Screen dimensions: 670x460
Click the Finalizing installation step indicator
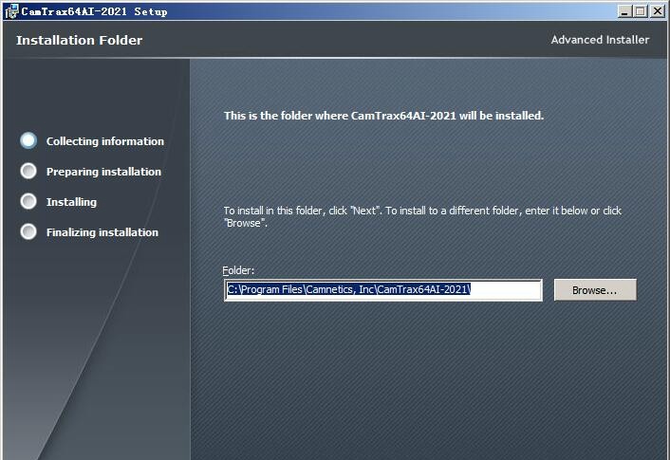click(x=28, y=231)
